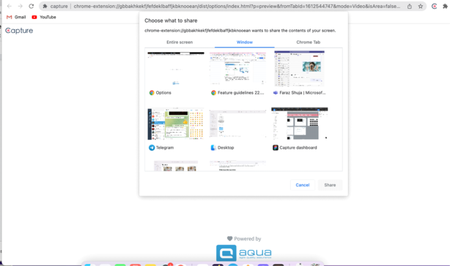Open the share icon in the address bar
The height and width of the screenshot is (266, 450).
410,7
